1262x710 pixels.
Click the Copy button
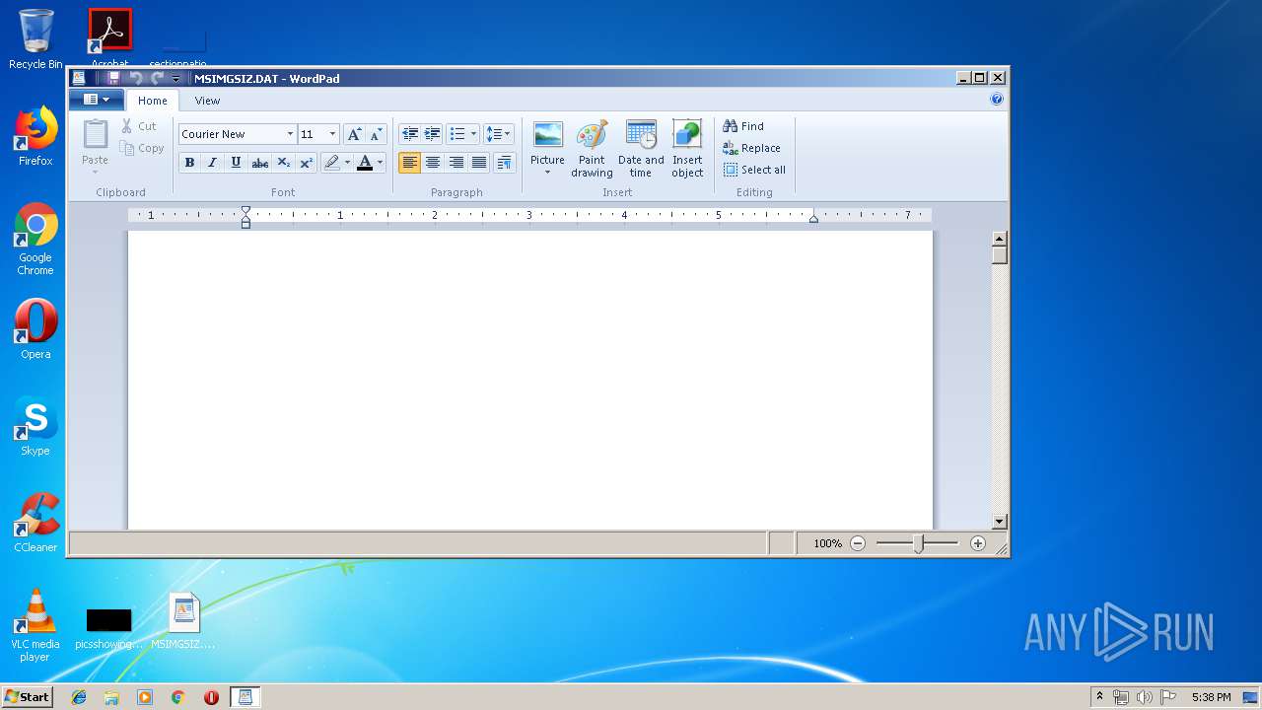142,148
